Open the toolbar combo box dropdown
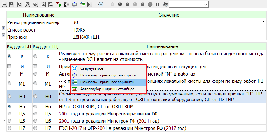 click(x=206, y=5)
